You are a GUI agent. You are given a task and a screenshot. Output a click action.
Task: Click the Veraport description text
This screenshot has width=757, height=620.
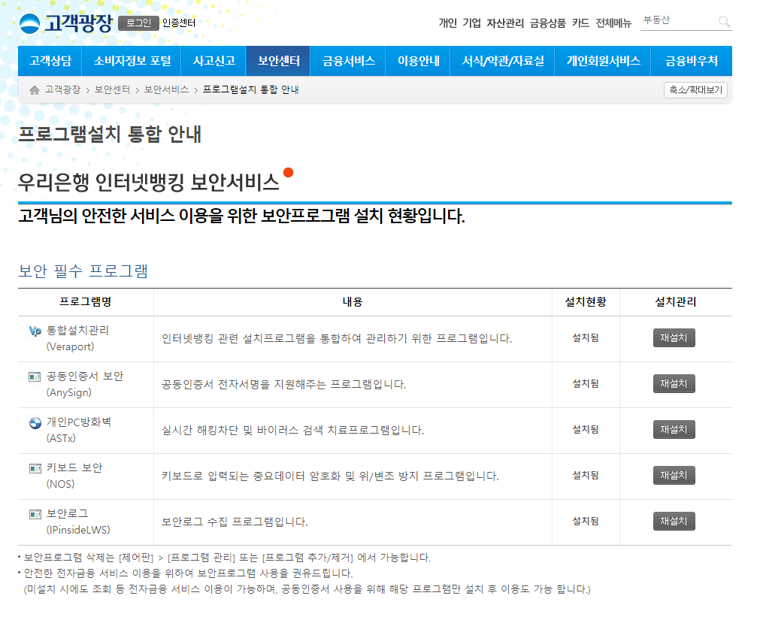337,339
